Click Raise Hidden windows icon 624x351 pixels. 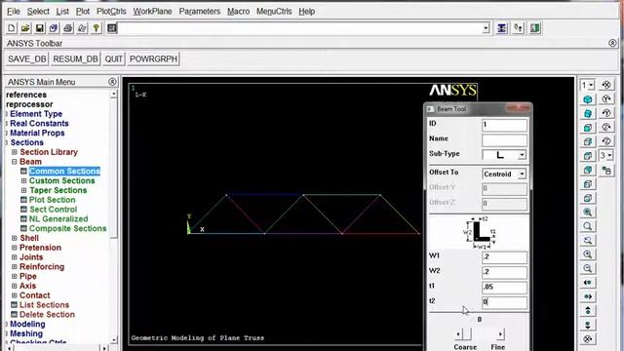502,28
